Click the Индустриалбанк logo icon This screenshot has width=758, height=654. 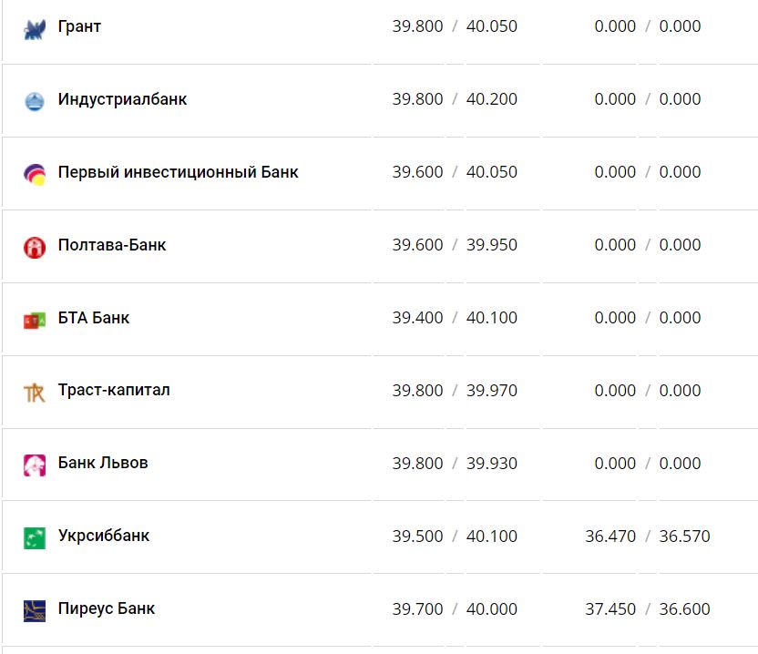pyautogui.click(x=35, y=101)
